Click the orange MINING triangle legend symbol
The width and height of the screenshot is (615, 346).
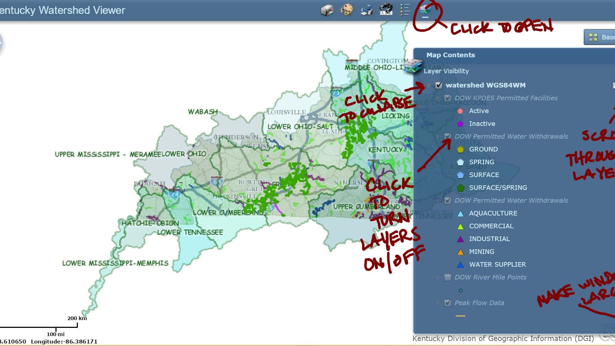(460, 252)
